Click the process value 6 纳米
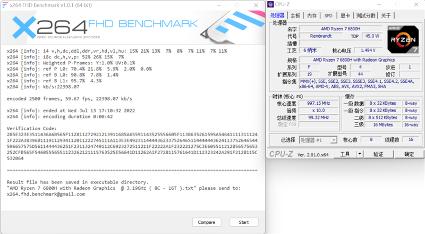Image resolution: width=425 pixels, height=234 pixels. (310, 50)
